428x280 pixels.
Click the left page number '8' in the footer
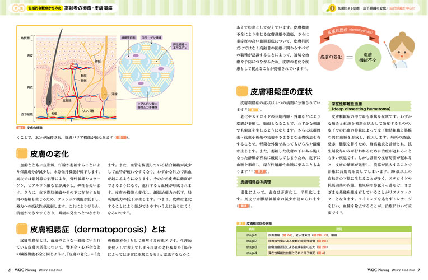10,270
